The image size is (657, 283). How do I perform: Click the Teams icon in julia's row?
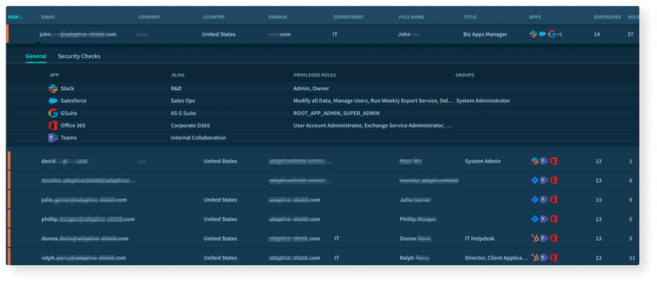544,200
